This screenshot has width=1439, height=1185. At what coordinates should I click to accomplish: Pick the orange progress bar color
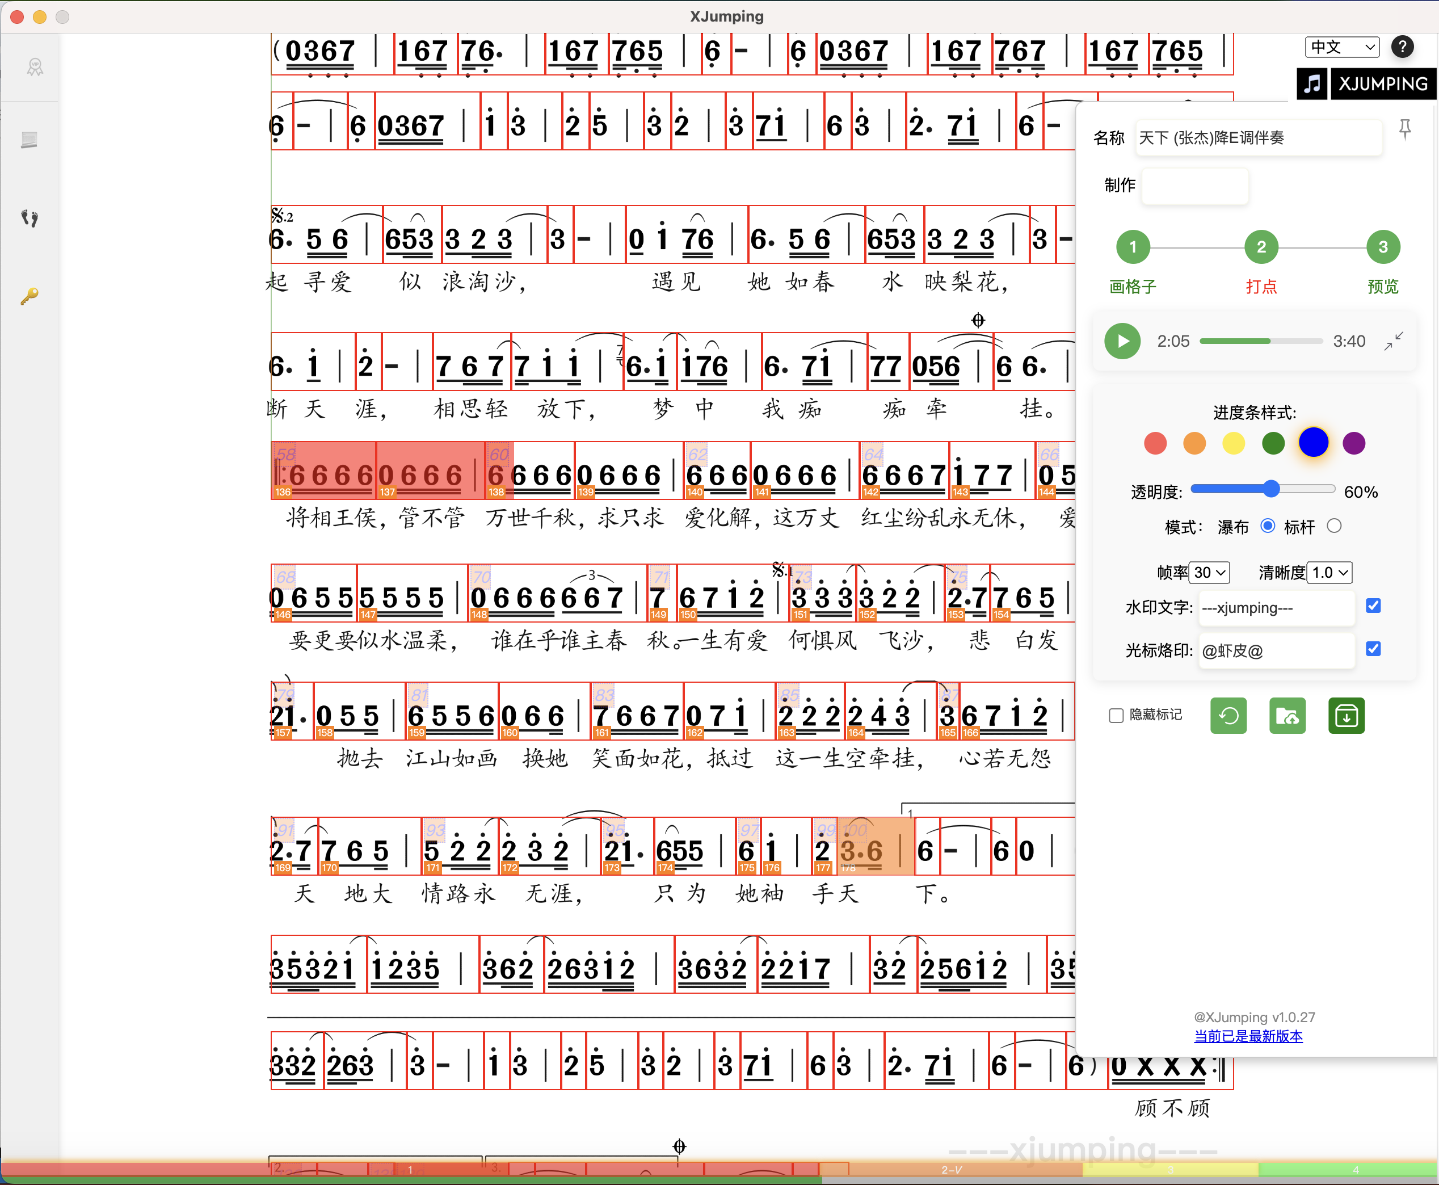(x=1194, y=443)
